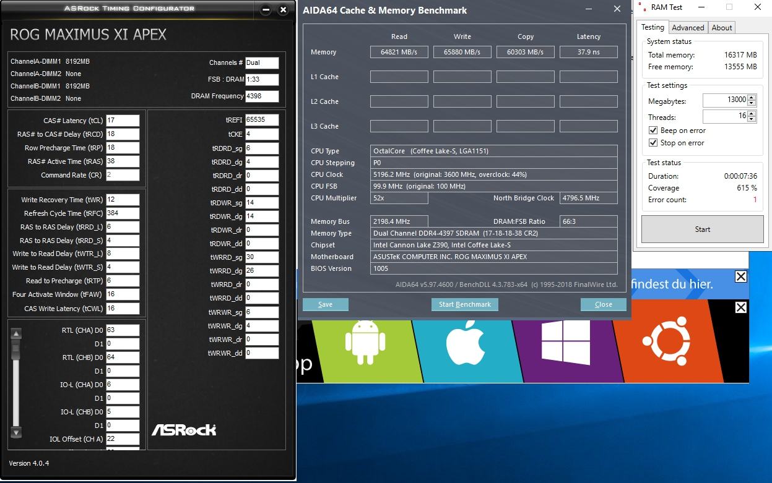Click the FSB : DRAM ratio field
The width and height of the screenshot is (772, 483).
[262, 80]
